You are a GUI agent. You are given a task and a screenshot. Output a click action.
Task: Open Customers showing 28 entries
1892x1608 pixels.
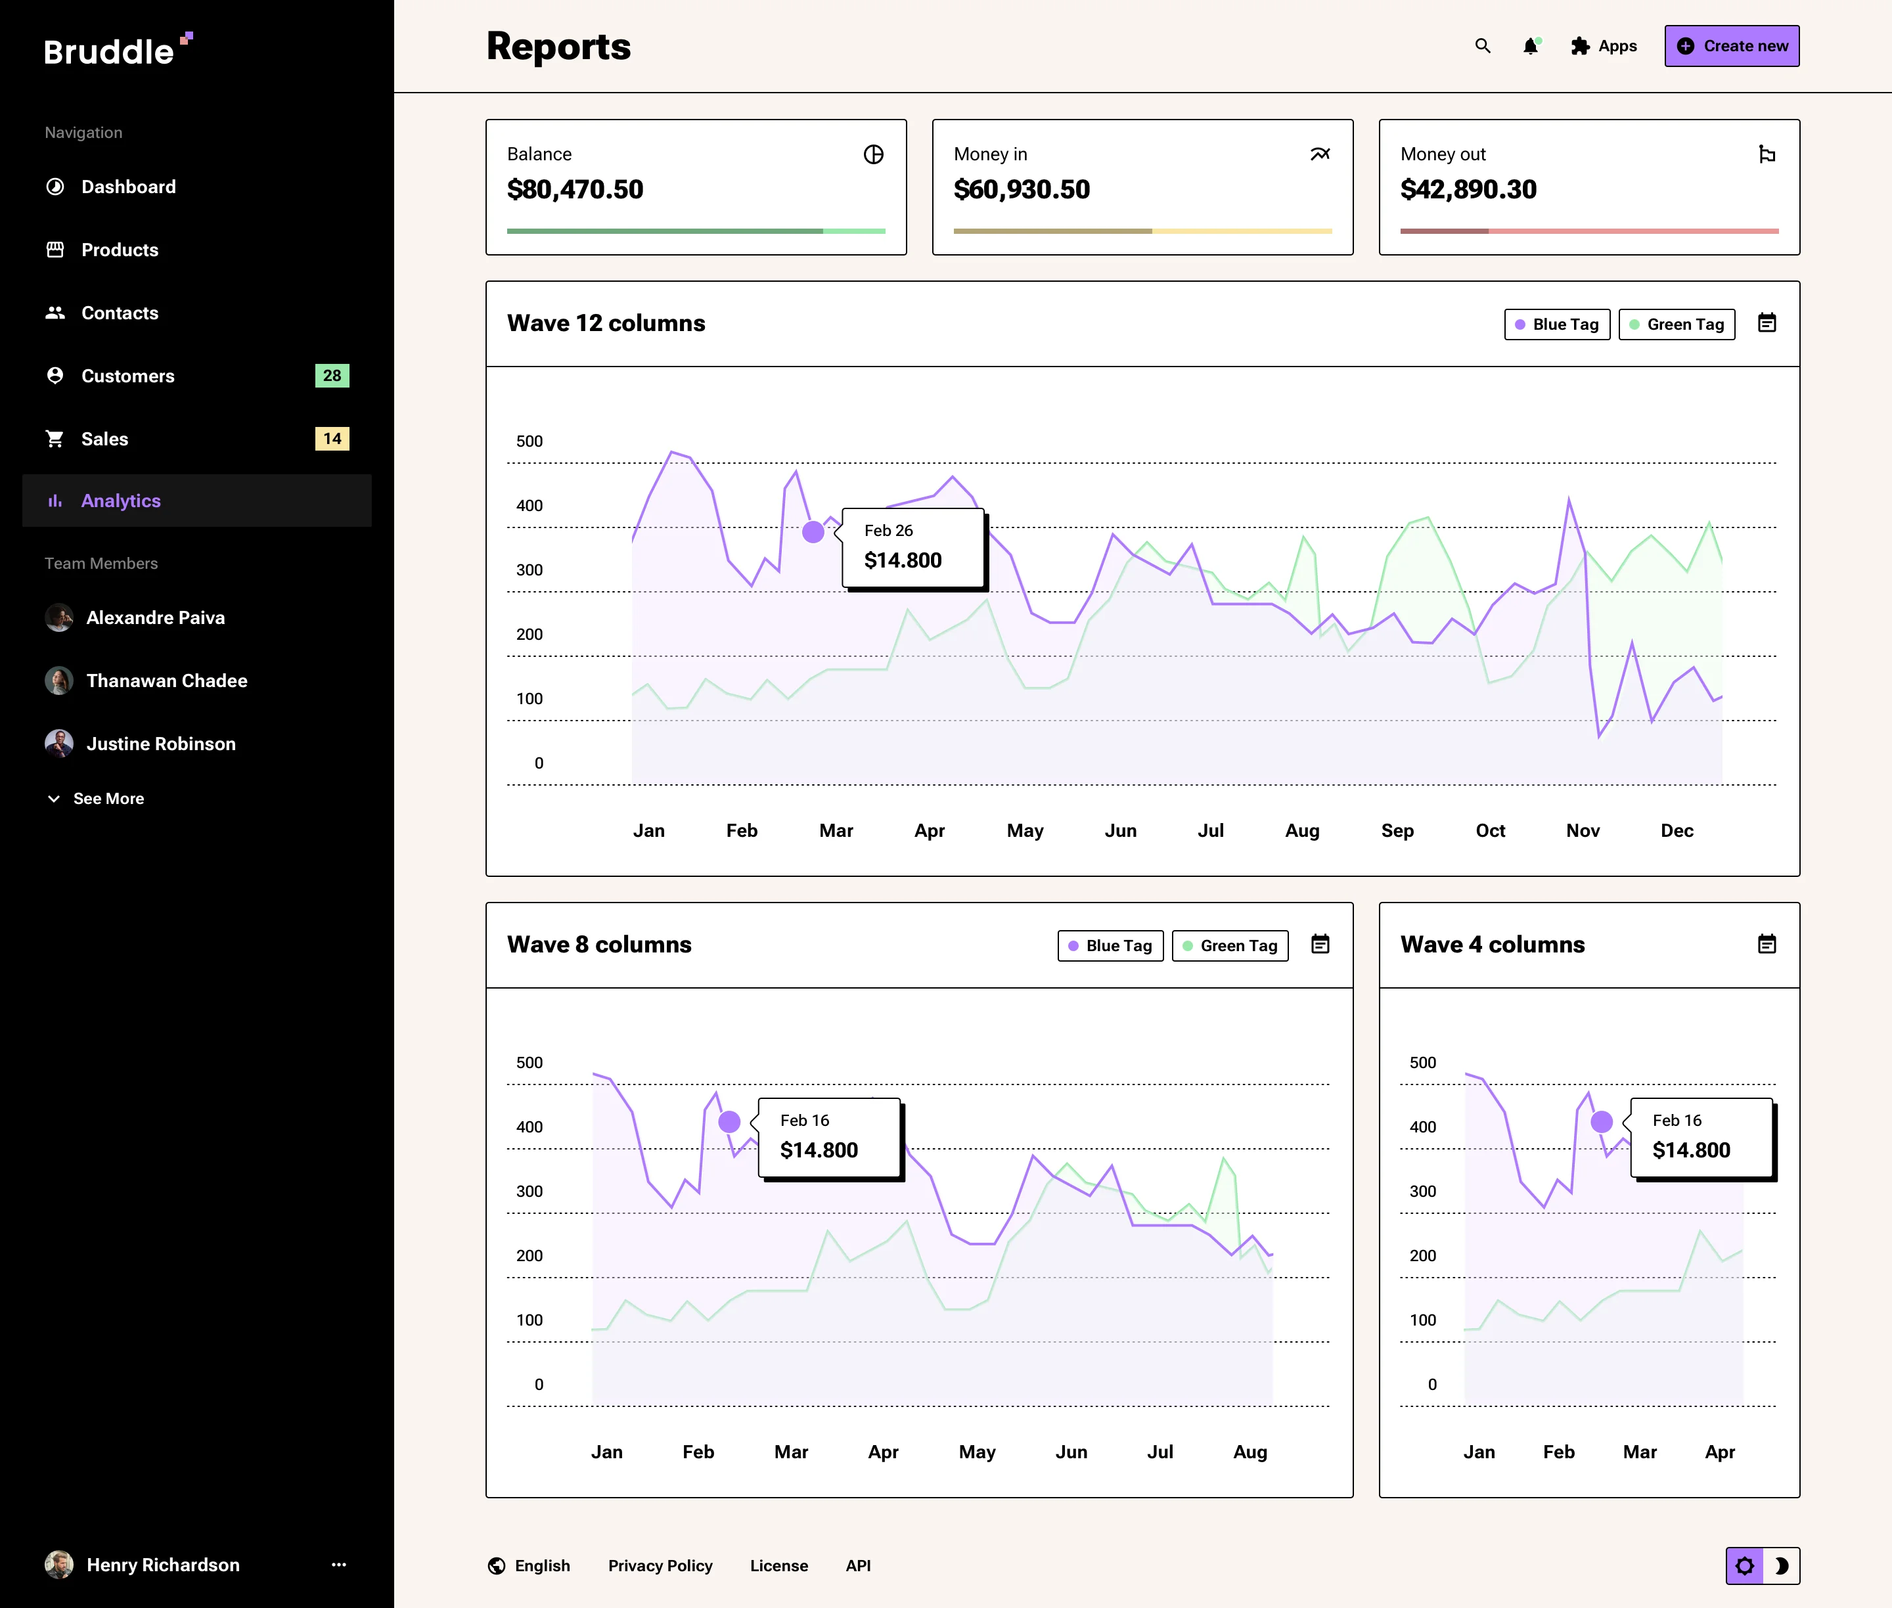(x=127, y=376)
